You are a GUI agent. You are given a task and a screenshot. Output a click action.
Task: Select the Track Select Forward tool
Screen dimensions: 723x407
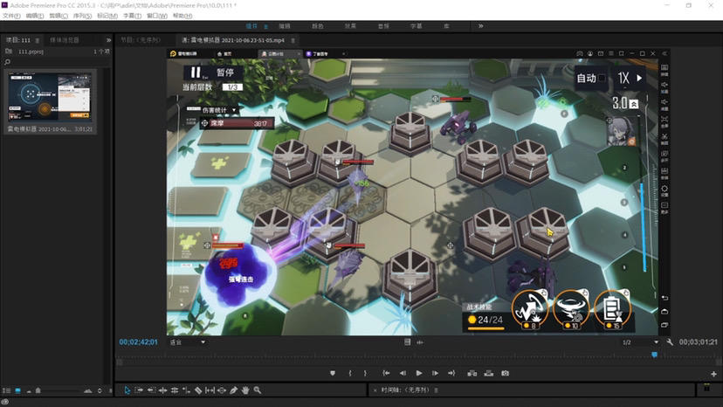(139, 390)
